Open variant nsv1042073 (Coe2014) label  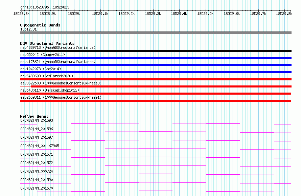coord(41,69)
